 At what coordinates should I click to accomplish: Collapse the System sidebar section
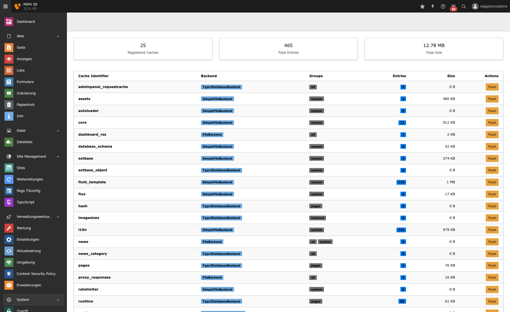[58, 299]
